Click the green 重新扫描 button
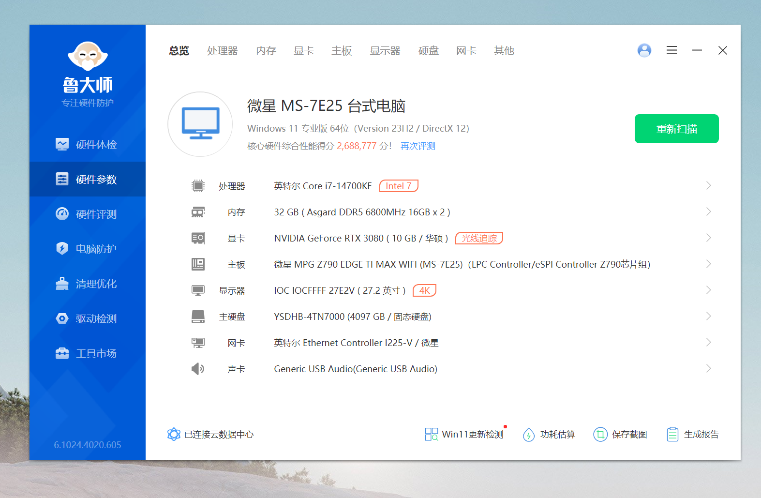Screen dimensions: 761x498 (676, 129)
